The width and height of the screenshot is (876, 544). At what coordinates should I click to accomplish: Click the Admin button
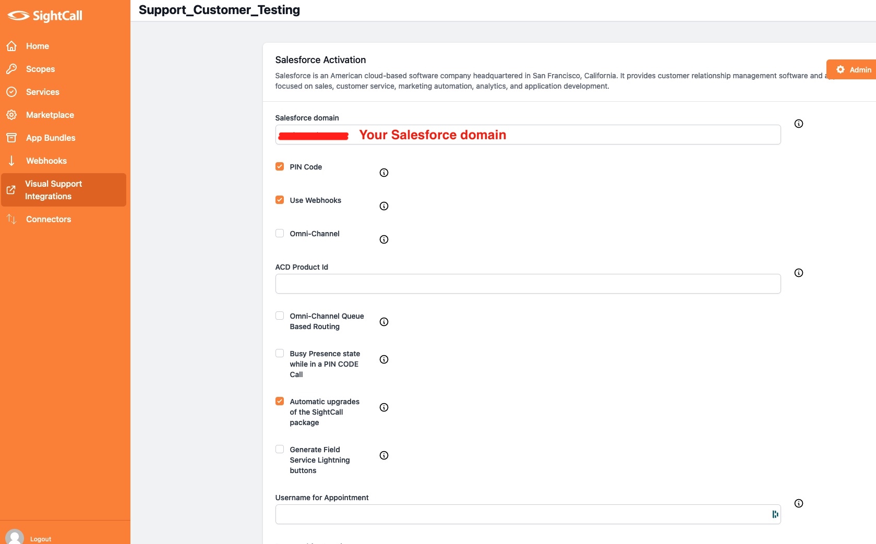(x=851, y=69)
